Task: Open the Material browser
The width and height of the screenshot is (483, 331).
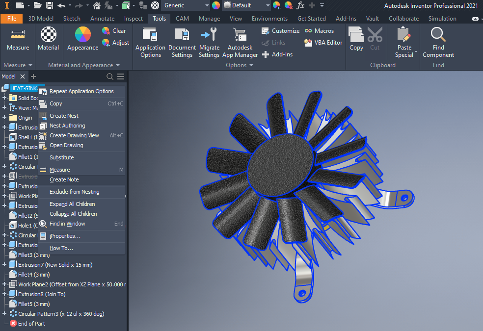Action: (x=49, y=39)
